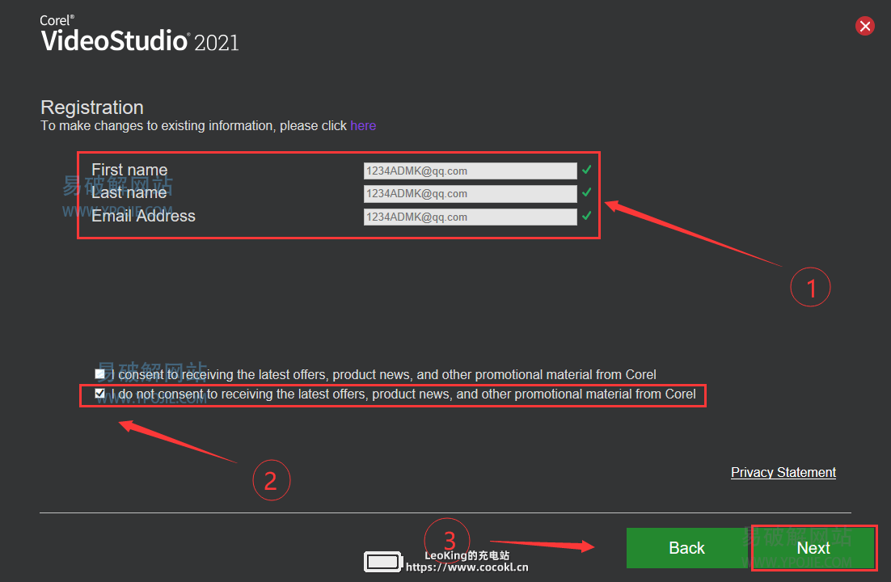
Task: Open the Privacy Statement link
Action: (x=783, y=472)
